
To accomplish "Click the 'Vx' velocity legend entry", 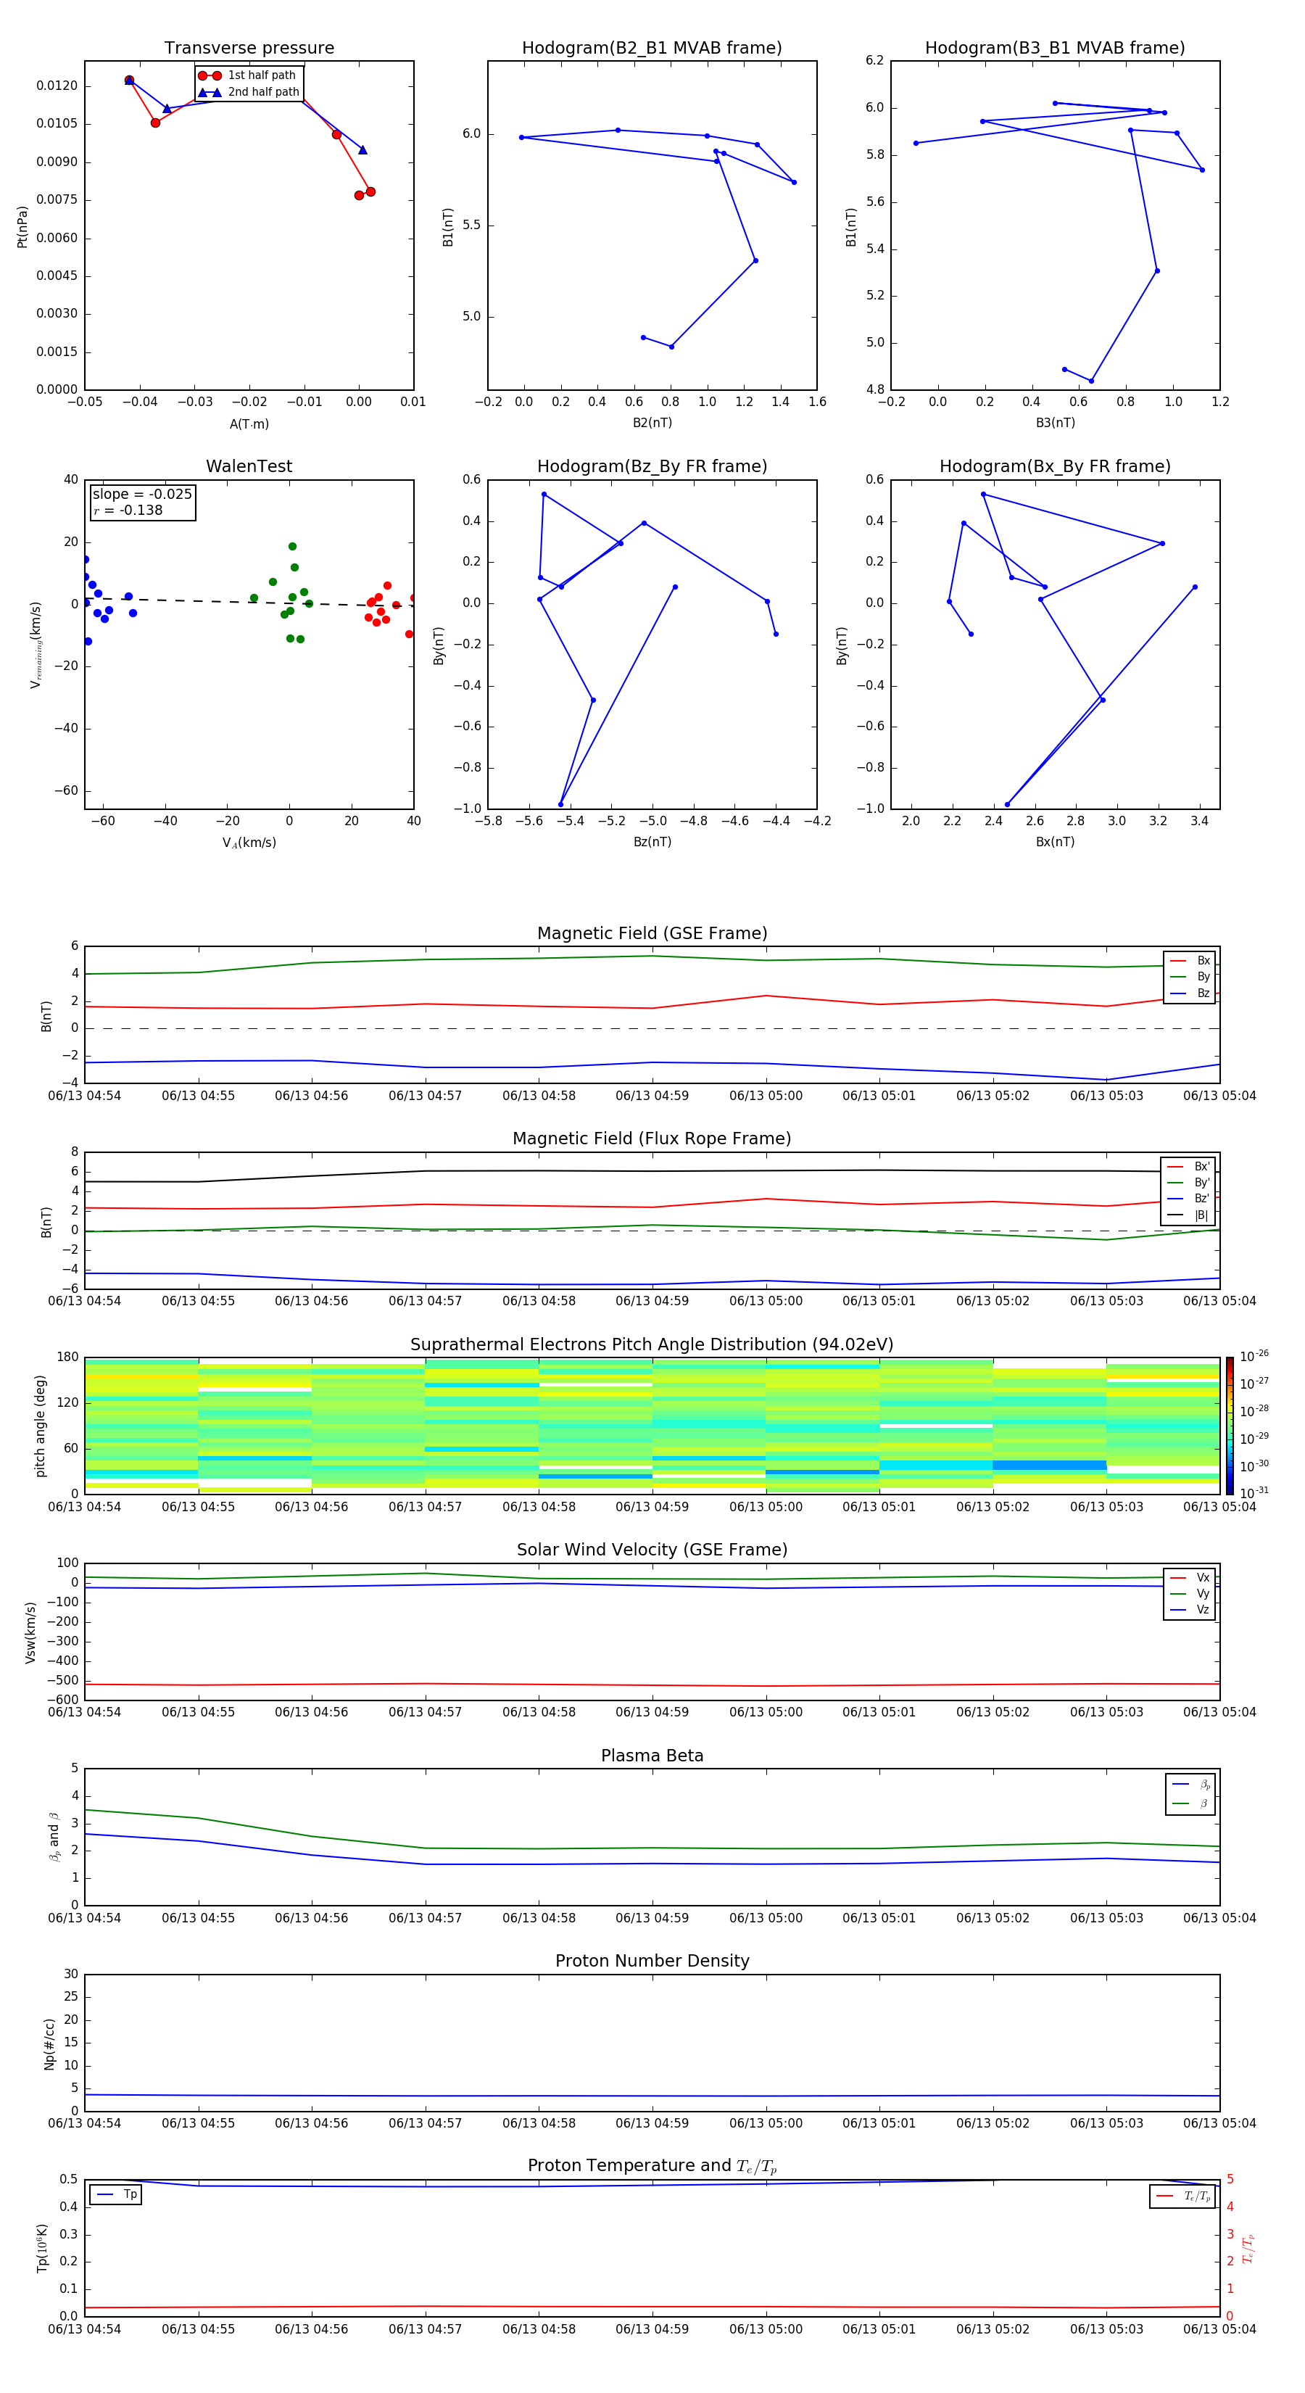I will click(x=1190, y=1577).
